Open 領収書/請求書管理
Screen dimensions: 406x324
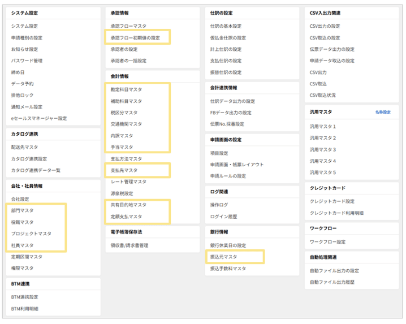click(x=129, y=245)
